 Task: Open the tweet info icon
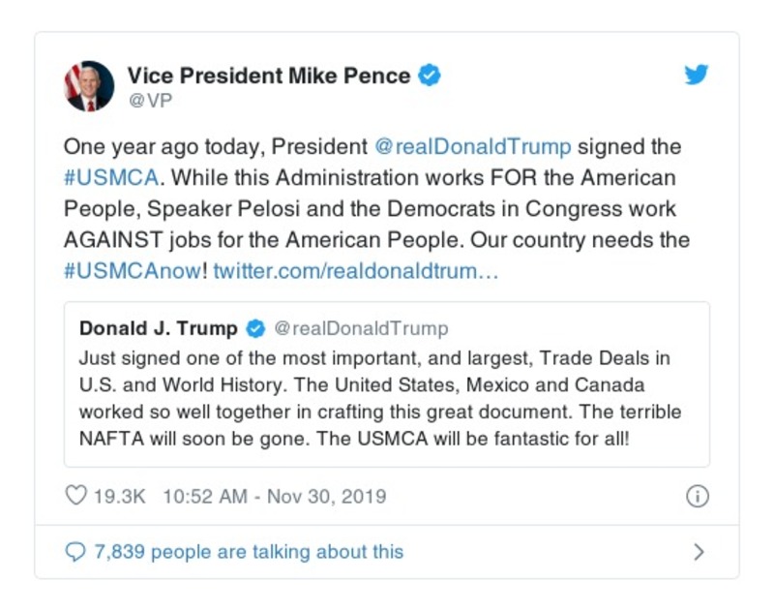[x=697, y=497]
